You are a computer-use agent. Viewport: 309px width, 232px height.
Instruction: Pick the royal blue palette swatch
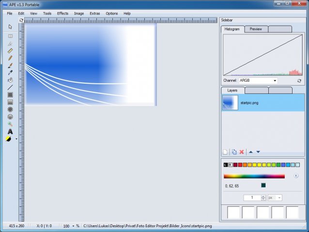tap(283, 165)
